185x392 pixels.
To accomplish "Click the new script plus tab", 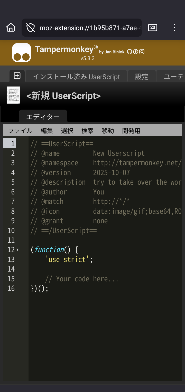I will pyautogui.click(x=17, y=76).
